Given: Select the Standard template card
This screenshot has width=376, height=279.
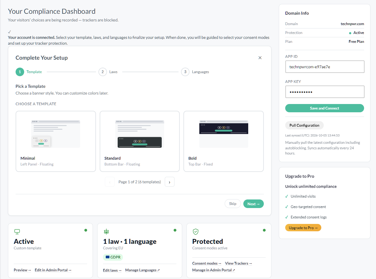Looking at the screenshot, I should [x=140, y=141].
